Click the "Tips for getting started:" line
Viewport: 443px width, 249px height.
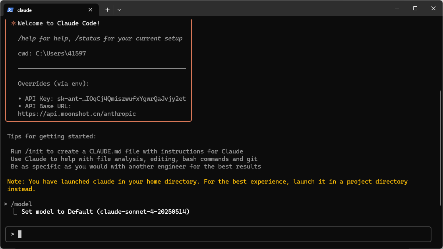52,136
